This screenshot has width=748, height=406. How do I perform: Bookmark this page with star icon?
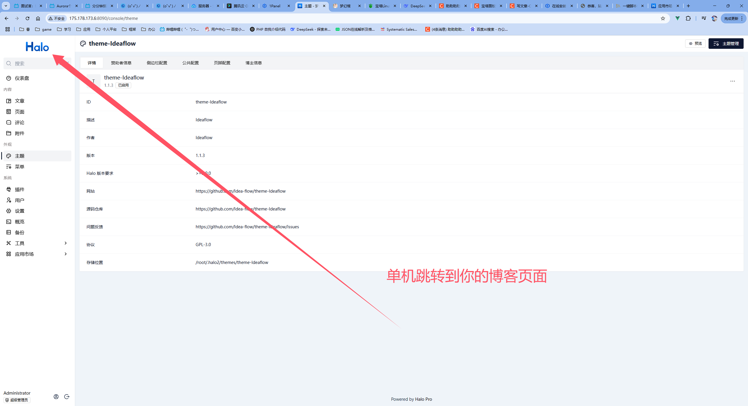point(663,18)
